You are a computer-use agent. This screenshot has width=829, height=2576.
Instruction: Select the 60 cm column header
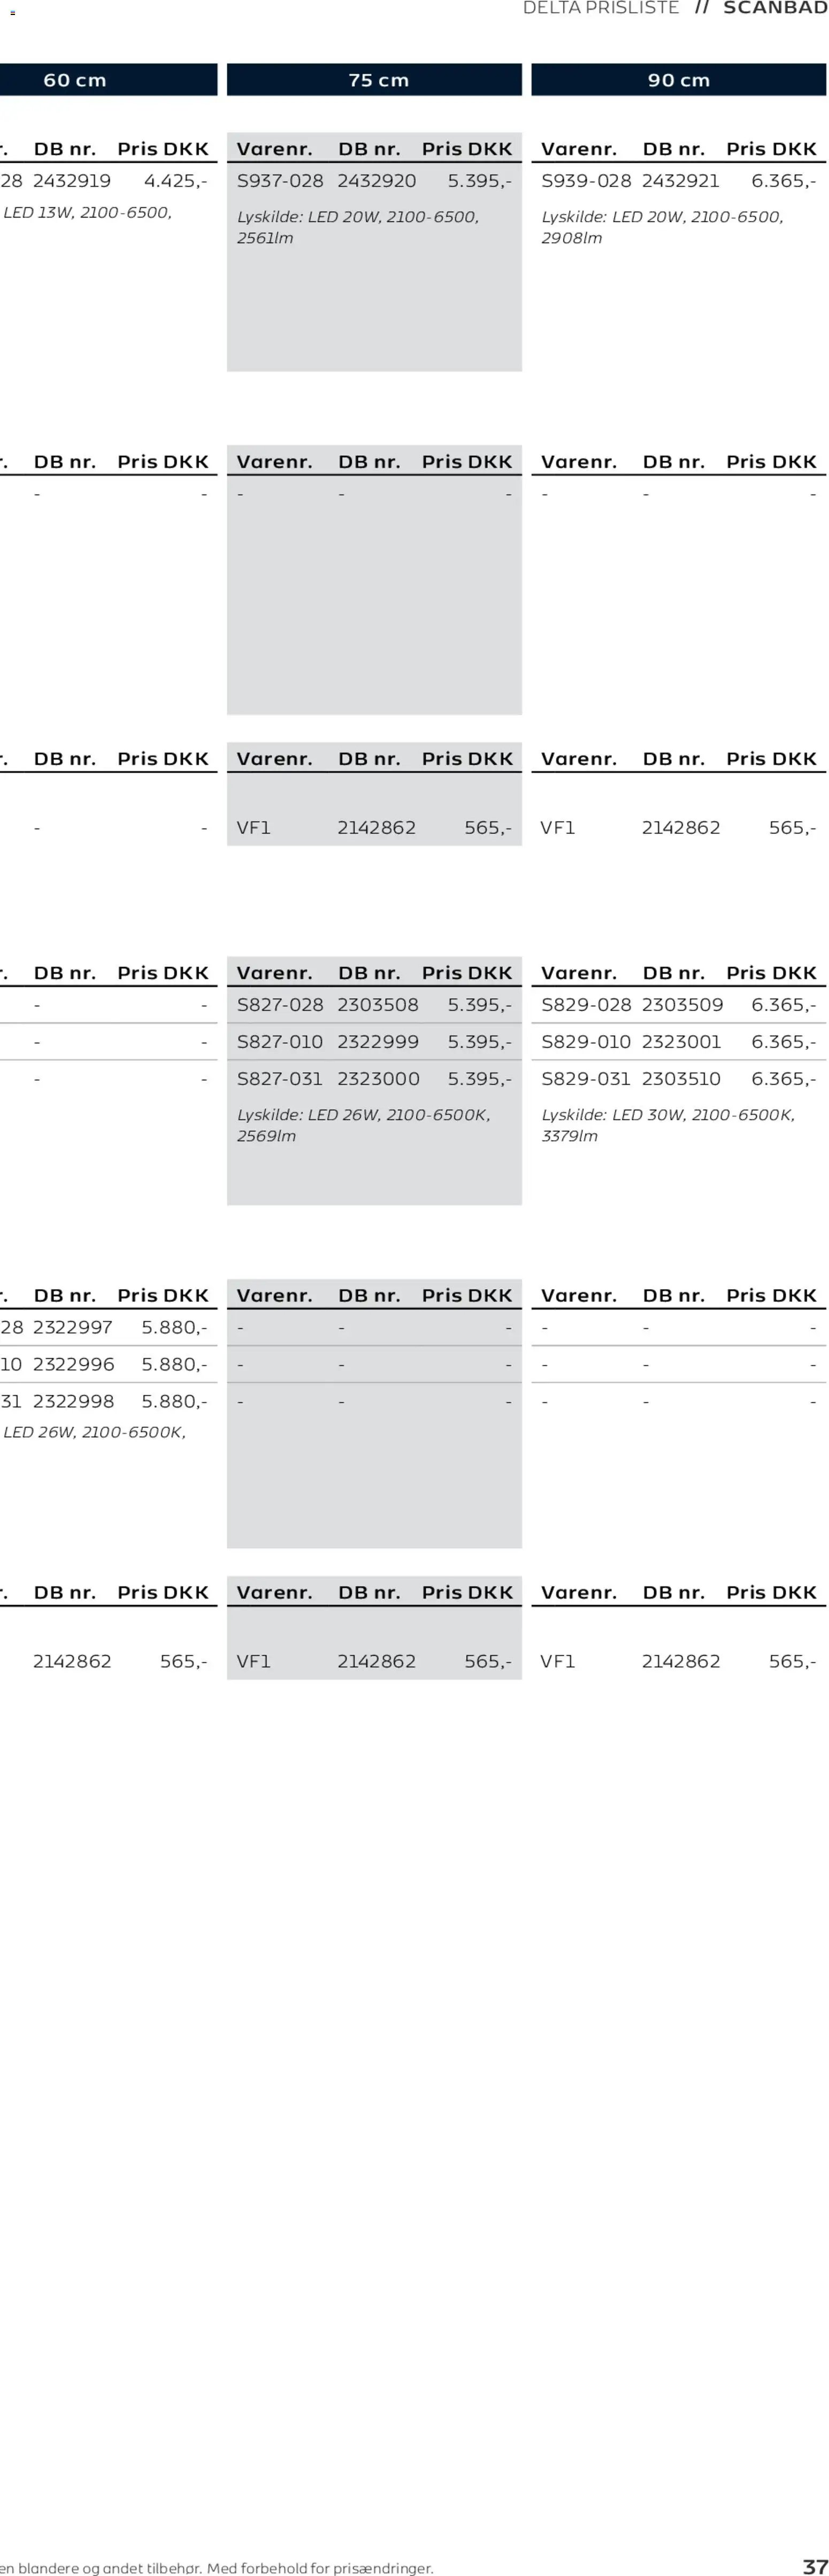pos(75,80)
